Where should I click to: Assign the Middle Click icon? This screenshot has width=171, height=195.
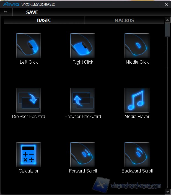coord(137,46)
